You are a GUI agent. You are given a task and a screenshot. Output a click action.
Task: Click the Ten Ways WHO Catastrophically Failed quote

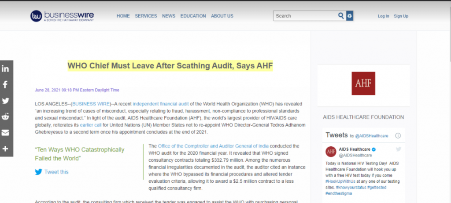(x=80, y=154)
